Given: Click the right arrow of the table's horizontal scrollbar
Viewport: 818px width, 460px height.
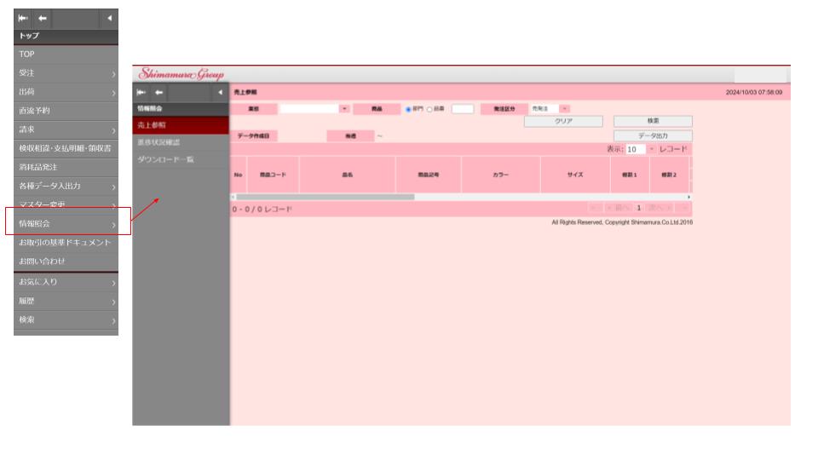Looking at the screenshot, I should pos(688,197).
